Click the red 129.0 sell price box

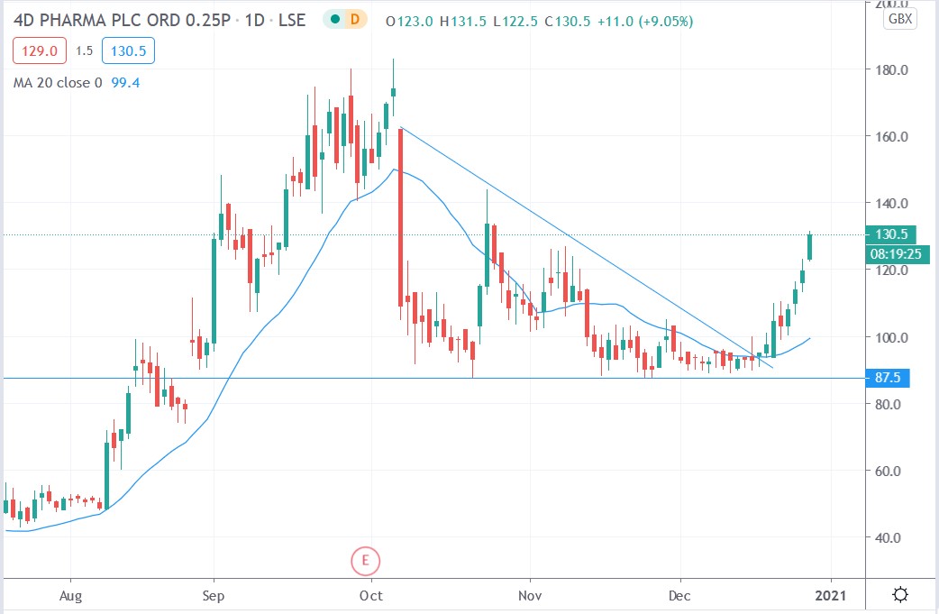38,50
